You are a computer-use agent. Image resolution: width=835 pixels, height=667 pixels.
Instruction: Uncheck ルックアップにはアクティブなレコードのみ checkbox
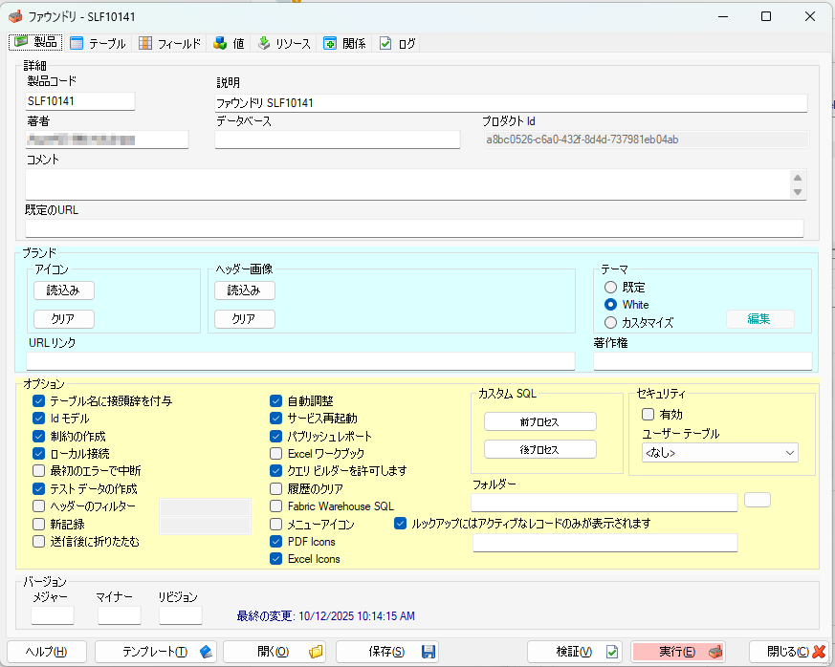pyautogui.click(x=400, y=524)
